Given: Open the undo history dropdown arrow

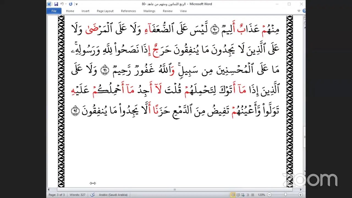Looking at the screenshot, I should (66, 4).
